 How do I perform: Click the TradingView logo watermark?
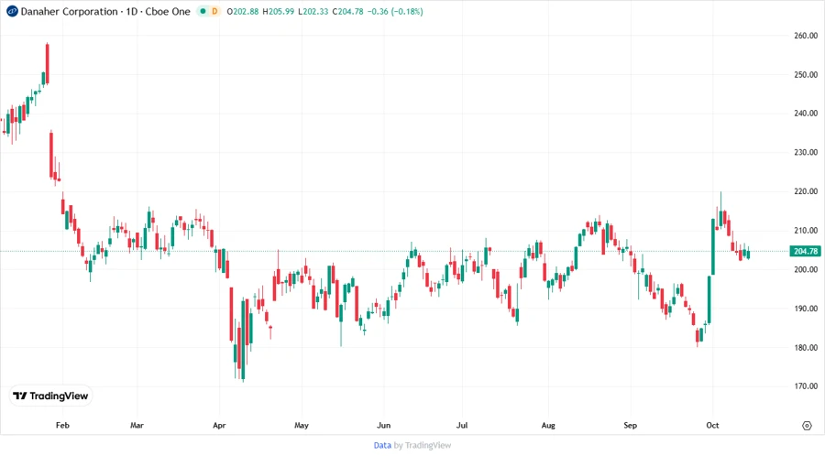(51, 396)
